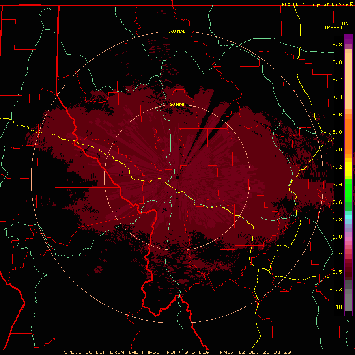Image resolution: width=355 pixels, height=355 pixels.
Task: Select the radar site center dot
Action: [177, 177]
